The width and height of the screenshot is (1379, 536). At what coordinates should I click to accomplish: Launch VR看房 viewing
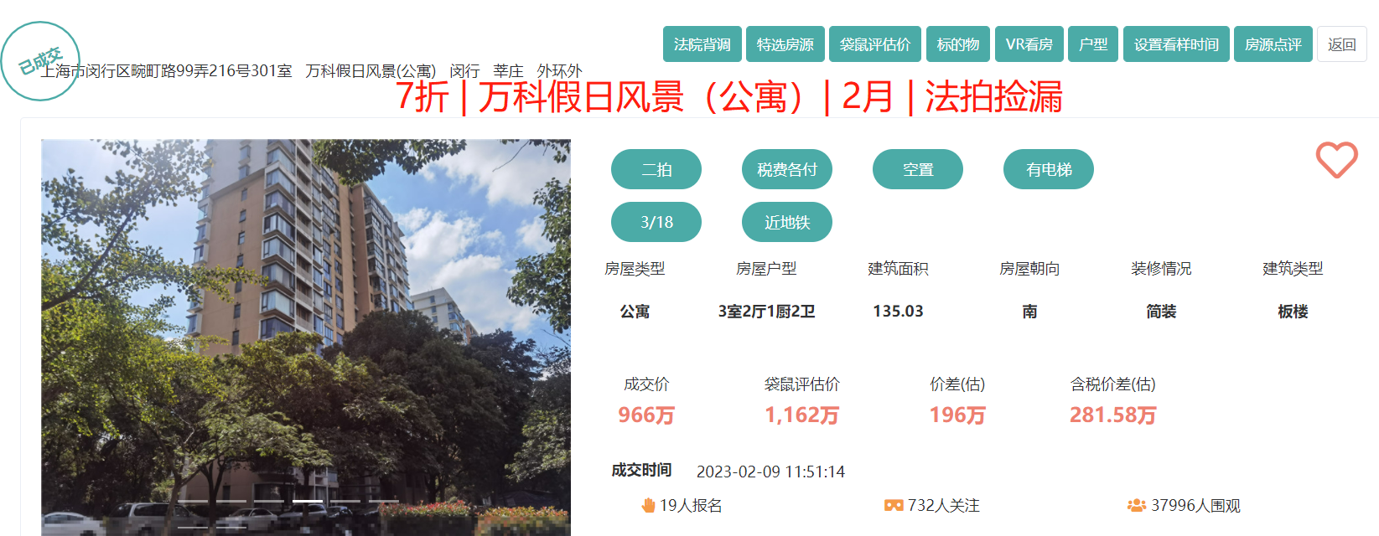coord(1029,44)
